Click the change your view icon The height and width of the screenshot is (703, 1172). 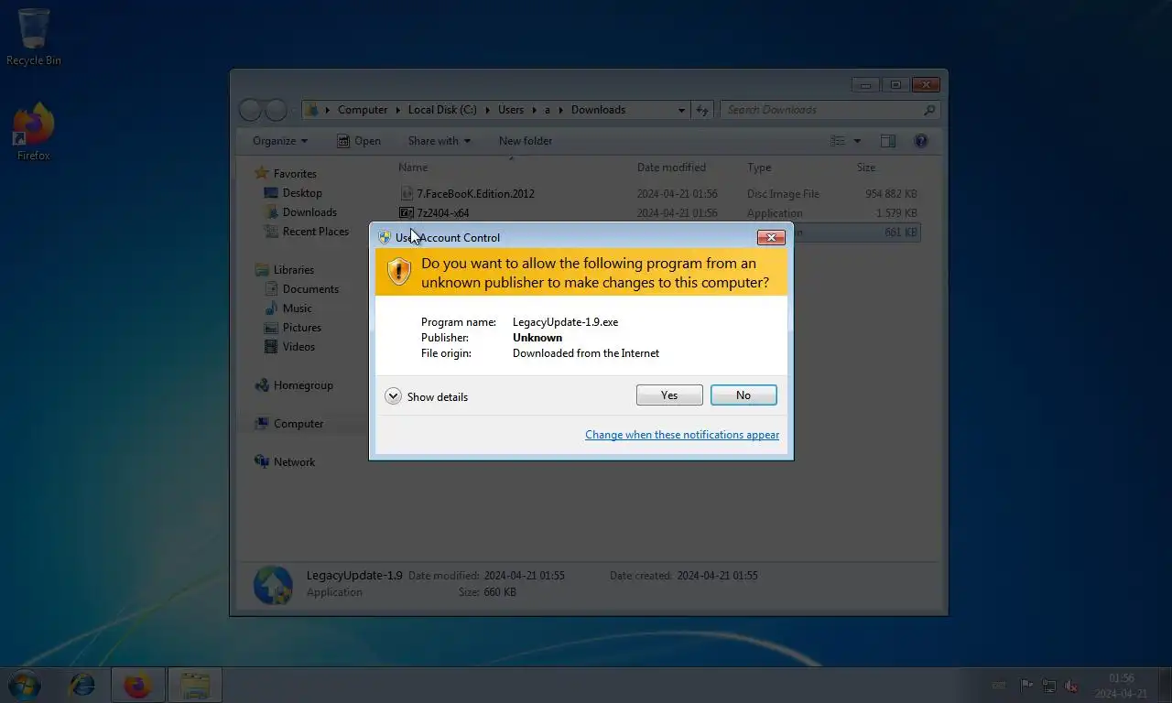pos(838,141)
